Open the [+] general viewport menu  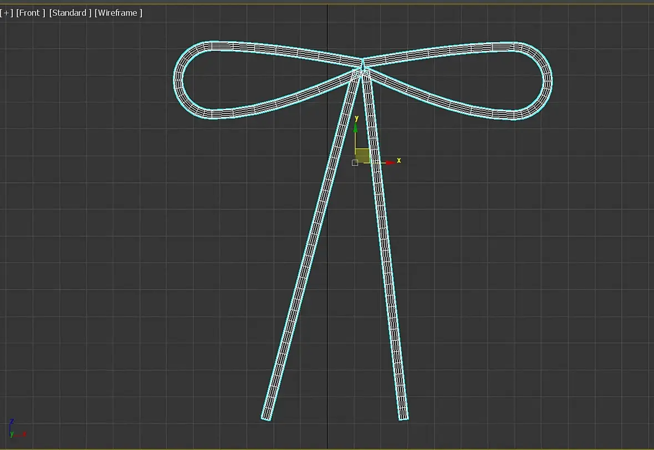7,13
